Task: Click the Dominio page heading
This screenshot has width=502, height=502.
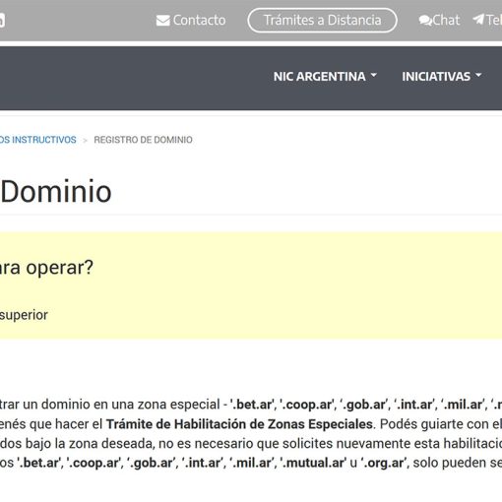Action: pos(56,191)
